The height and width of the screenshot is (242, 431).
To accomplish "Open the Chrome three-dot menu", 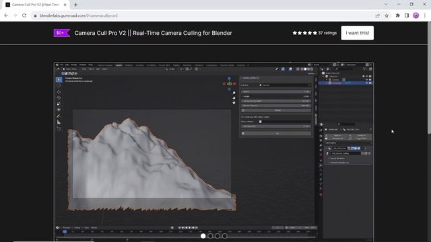I will pyautogui.click(x=425, y=15).
